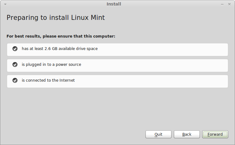235x145 pixels.
Task: Close the Install window
Action: click(229, 4)
